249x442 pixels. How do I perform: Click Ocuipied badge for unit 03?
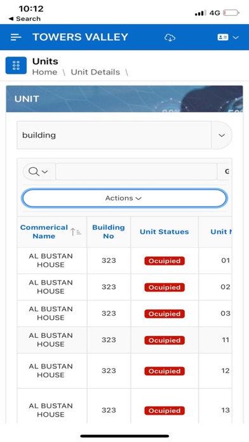165,314
